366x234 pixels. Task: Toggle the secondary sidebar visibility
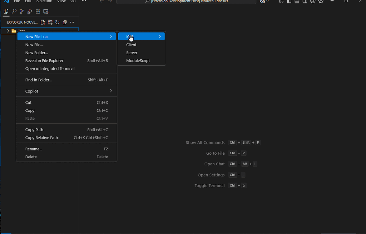pos(305,2)
